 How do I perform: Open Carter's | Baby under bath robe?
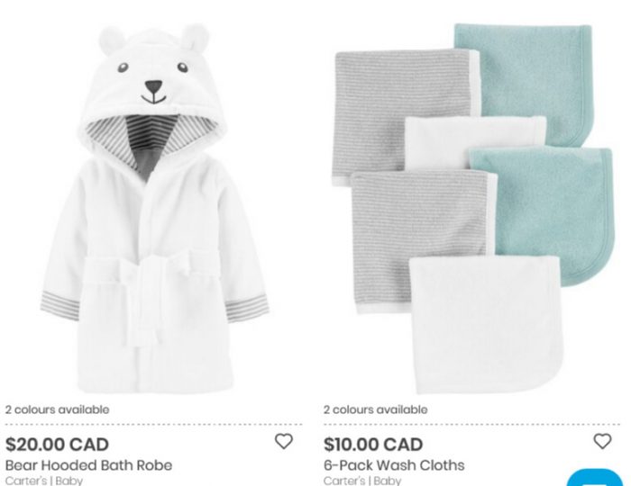(x=44, y=481)
